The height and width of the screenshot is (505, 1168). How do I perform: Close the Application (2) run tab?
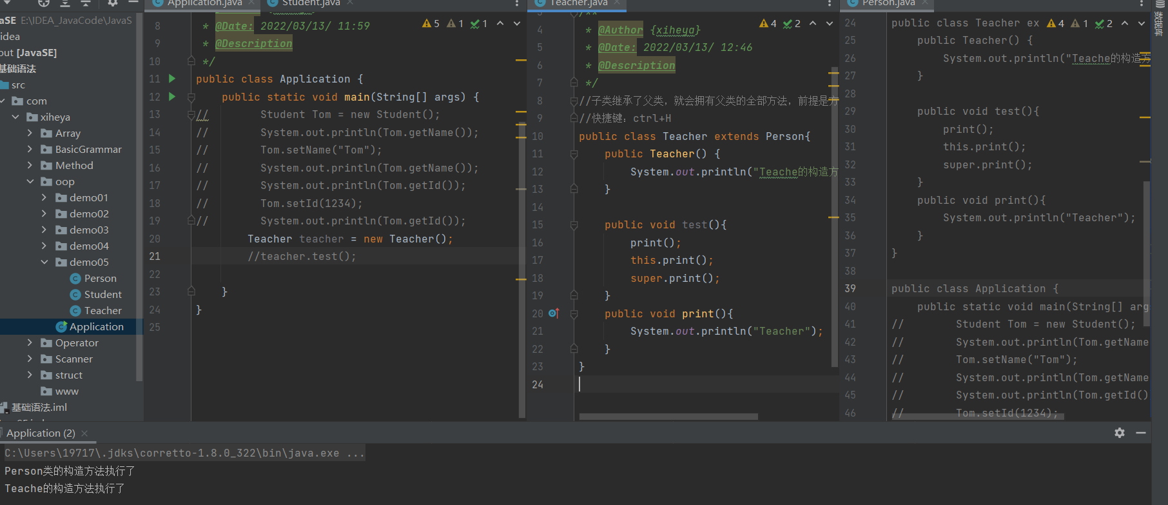point(84,433)
